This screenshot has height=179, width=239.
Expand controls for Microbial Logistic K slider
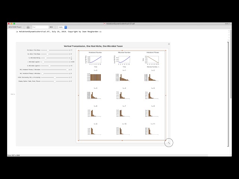[x=70, y=66]
